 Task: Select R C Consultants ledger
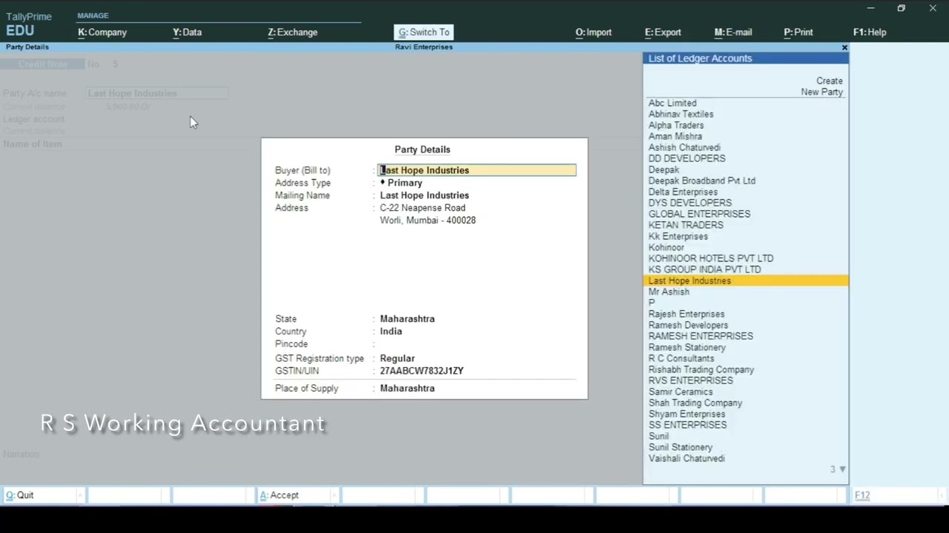click(681, 358)
